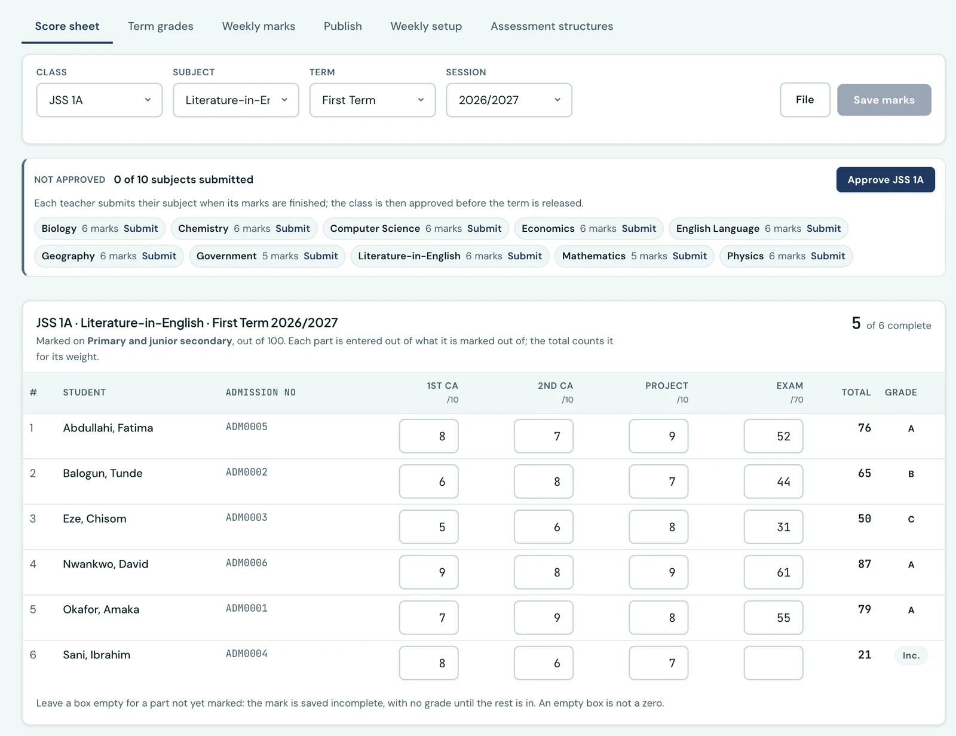Switch to the Term grades tab
956x736 pixels.
(x=161, y=26)
